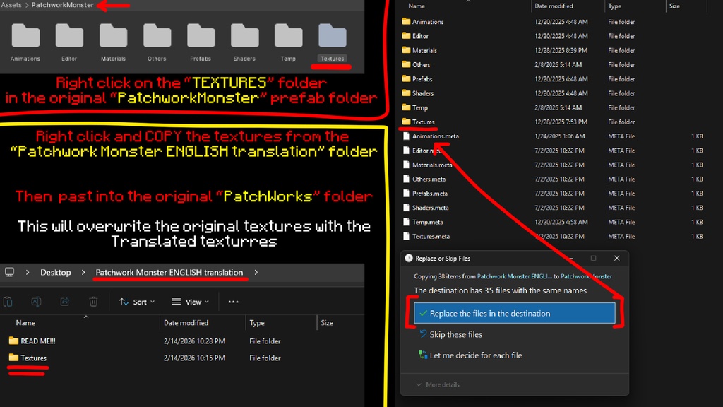Open the See more ellipsis in the toolbar
723x407 pixels.
pyautogui.click(x=234, y=302)
